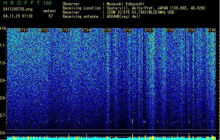This screenshot has width=220, height=140.
Task: Click the Observer label
Action: point(71,4)
